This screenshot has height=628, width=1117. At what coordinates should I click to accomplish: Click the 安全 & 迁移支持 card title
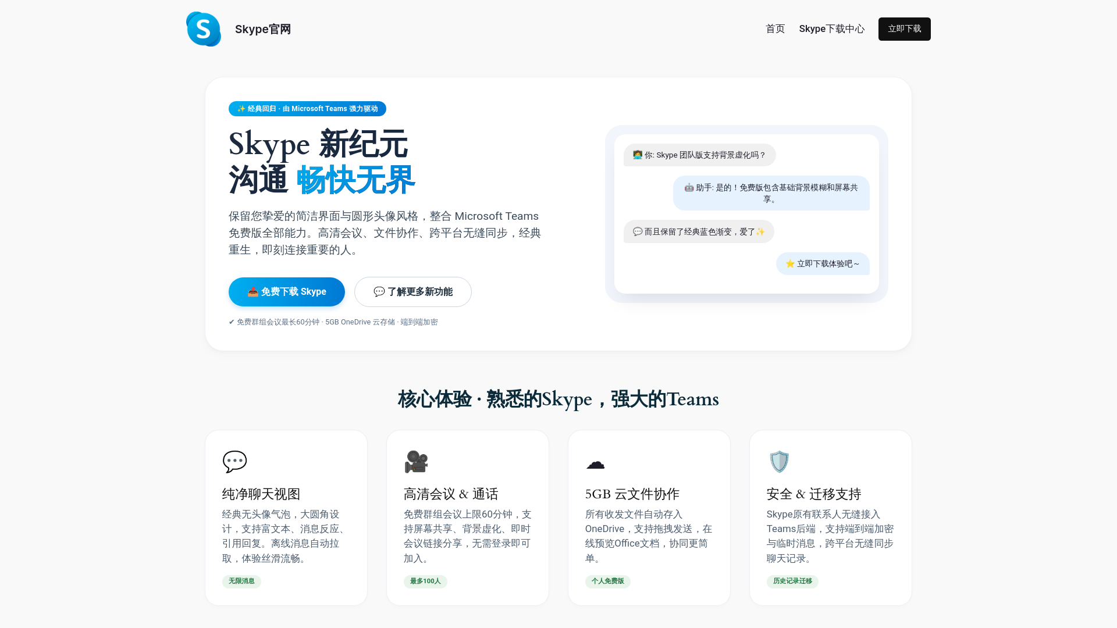point(814,494)
